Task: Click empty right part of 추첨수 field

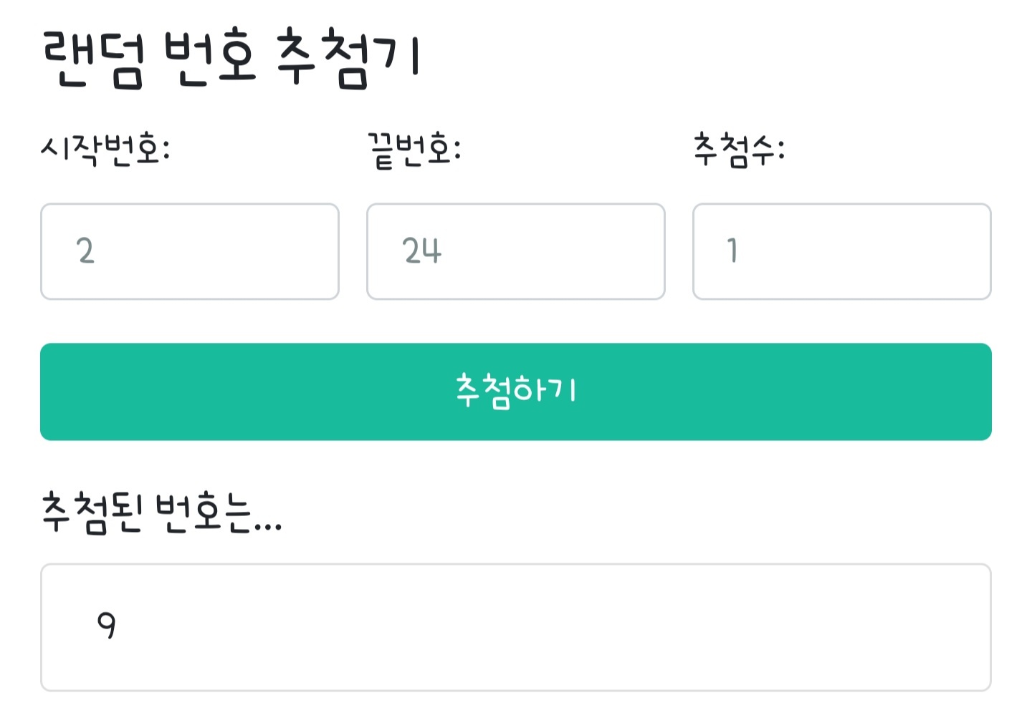Action: pyautogui.click(x=896, y=251)
